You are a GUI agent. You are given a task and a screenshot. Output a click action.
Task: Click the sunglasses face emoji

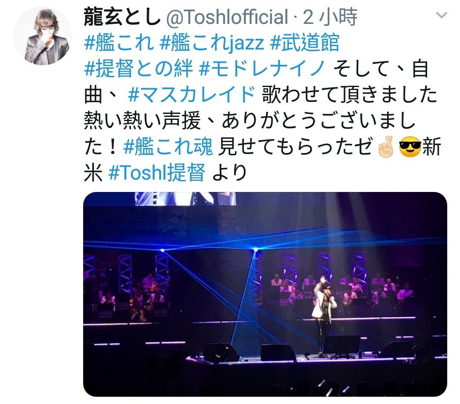[x=410, y=147]
